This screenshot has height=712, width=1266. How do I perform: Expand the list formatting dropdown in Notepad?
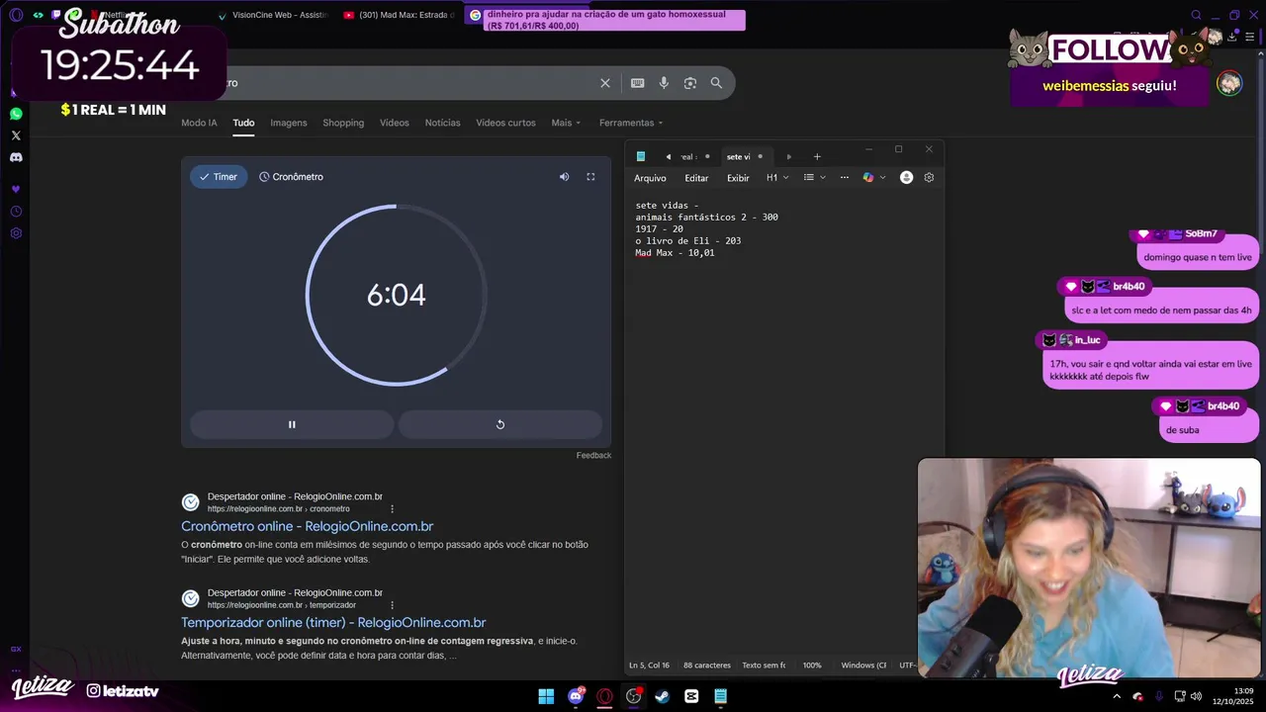[814, 178]
